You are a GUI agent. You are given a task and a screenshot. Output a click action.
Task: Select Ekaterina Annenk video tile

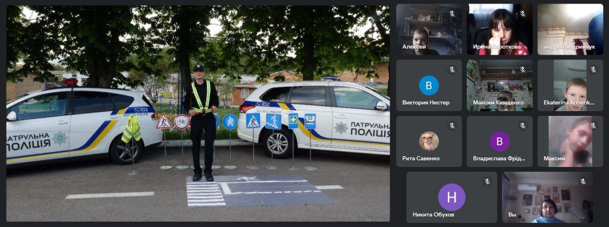pos(570,86)
